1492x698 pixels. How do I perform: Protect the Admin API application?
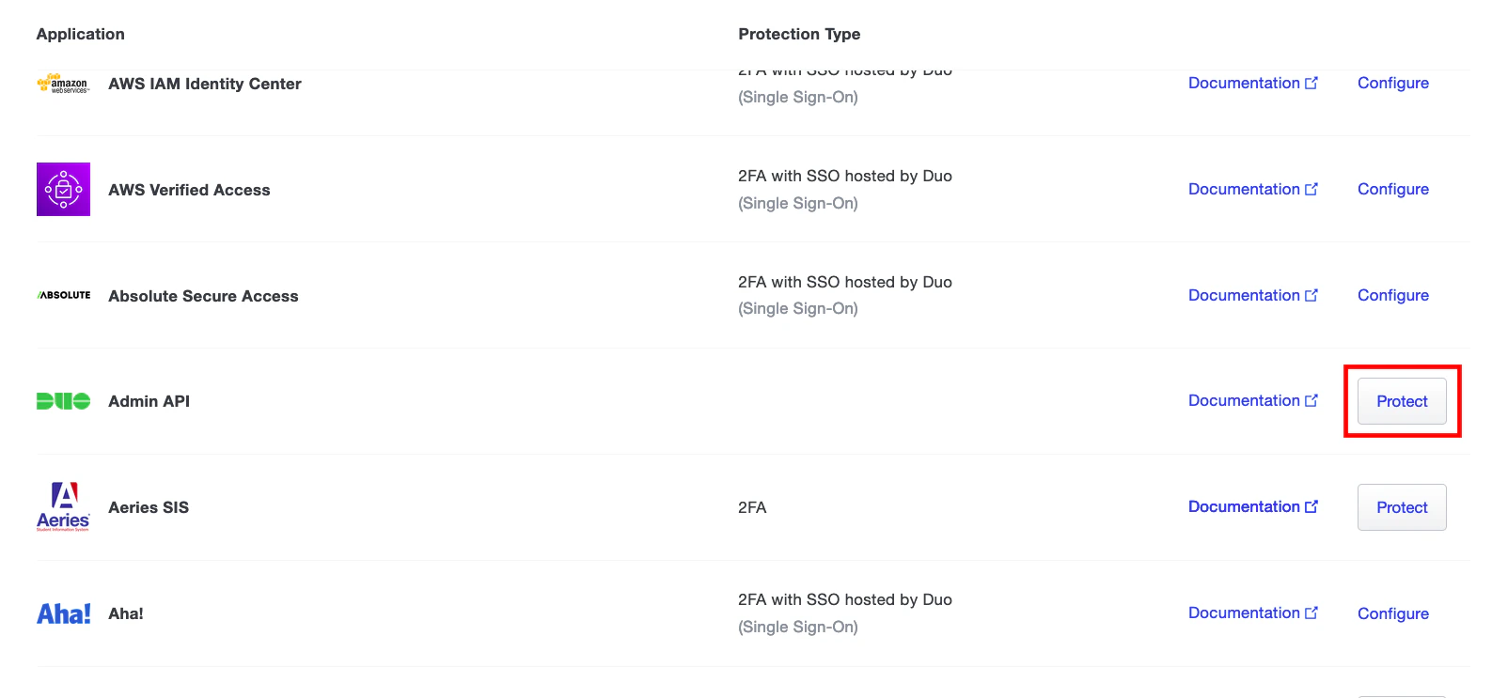click(x=1402, y=401)
